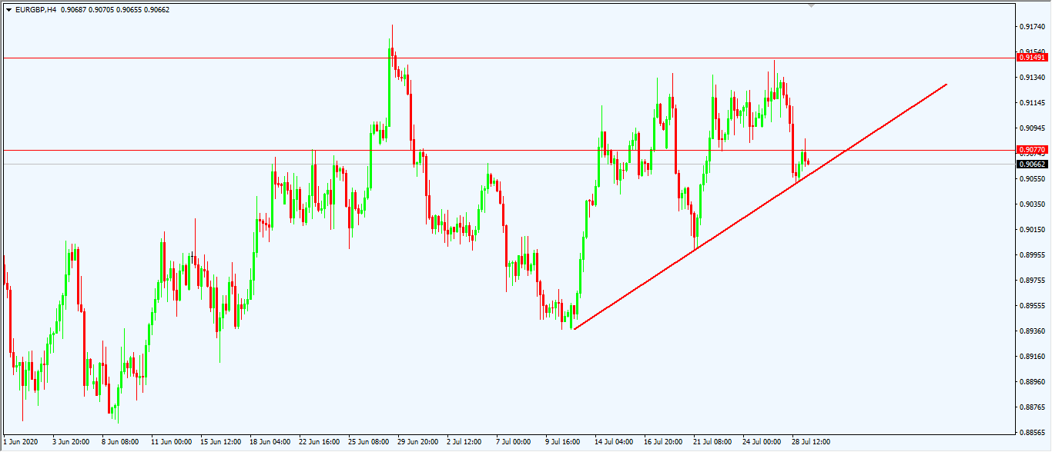The image size is (1052, 452).
Task: Click the 1 Jun 2020 date label
Action: coord(20,442)
